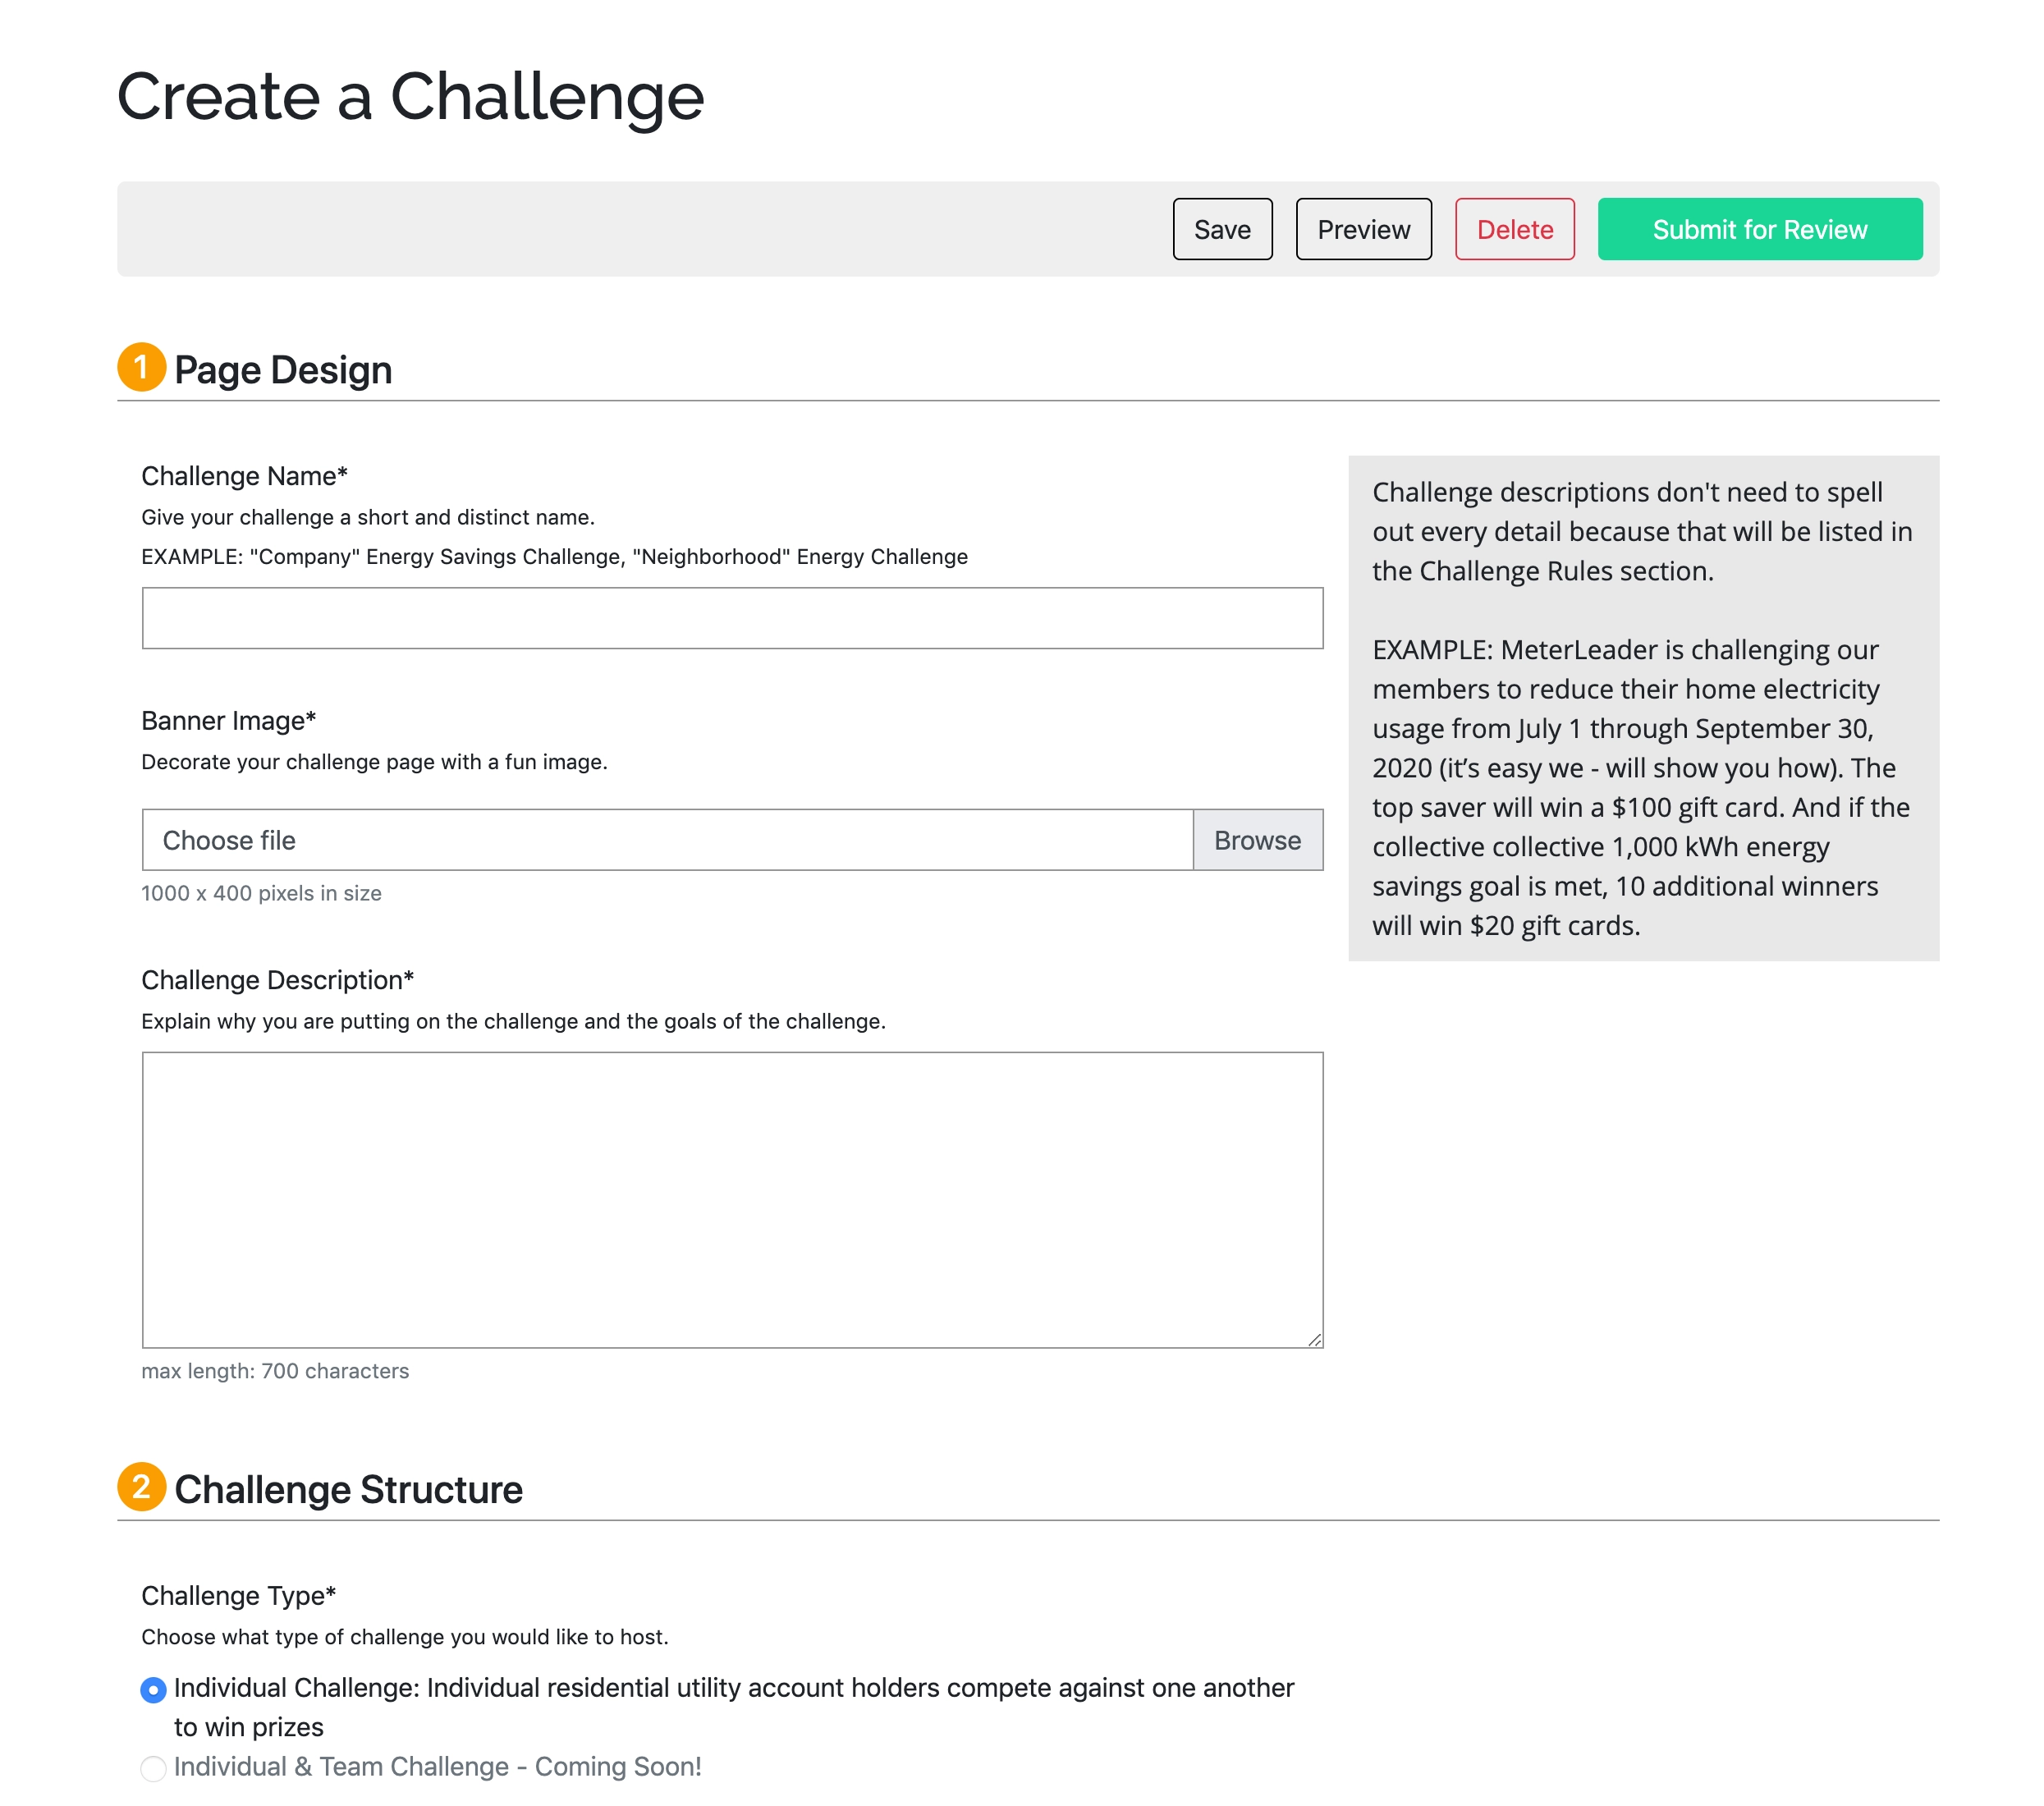This screenshot has width=2044, height=1806.
Task: Click the Banner Image label
Action: pos(228,721)
